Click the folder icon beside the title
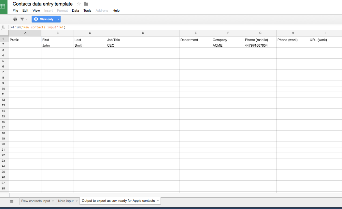 86,4
